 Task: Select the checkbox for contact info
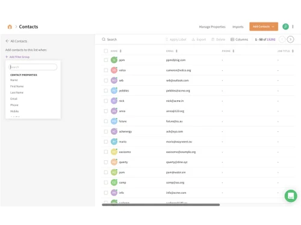tap(106, 193)
